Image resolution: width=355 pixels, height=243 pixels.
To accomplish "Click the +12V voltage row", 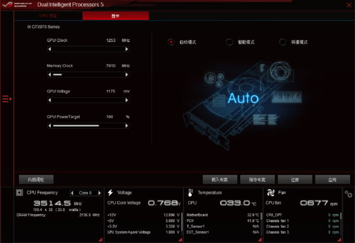I will [x=144, y=215].
